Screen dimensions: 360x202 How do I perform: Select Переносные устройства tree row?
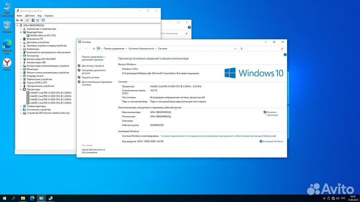[39, 79]
